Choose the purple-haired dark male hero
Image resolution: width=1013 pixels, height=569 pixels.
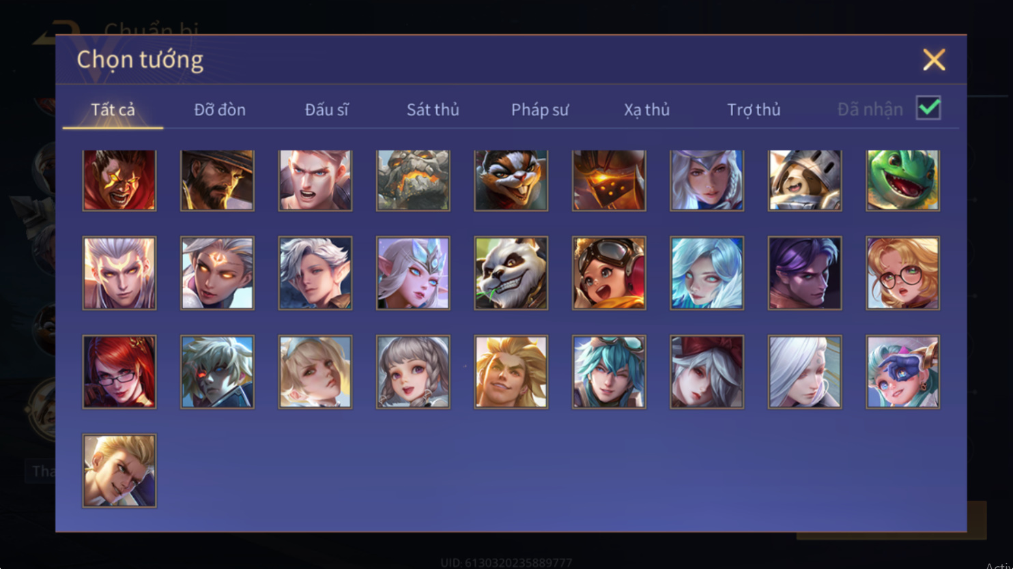(x=805, y=273)
